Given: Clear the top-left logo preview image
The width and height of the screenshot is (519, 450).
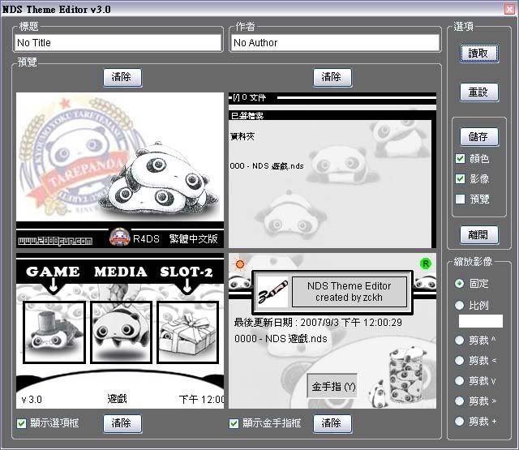Looking at the screenshot, I should (x=122, y=77).
